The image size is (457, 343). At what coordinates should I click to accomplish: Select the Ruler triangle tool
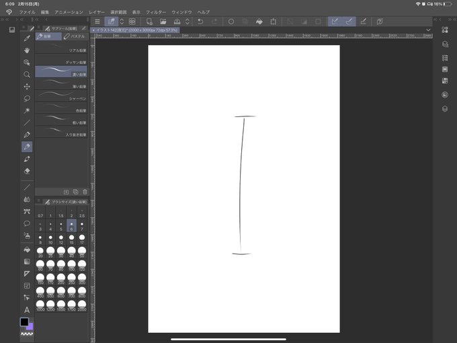coord(27,274)
